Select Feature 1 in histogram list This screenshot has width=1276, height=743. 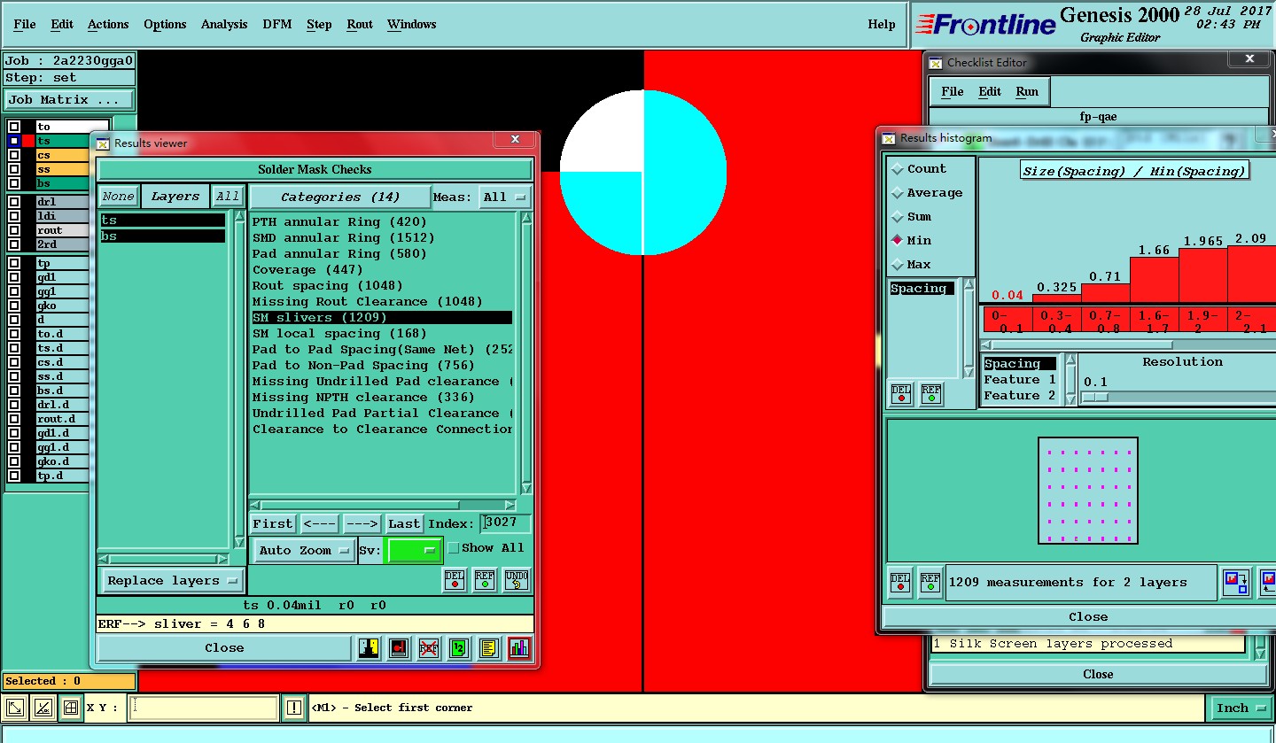(1020, 379)
